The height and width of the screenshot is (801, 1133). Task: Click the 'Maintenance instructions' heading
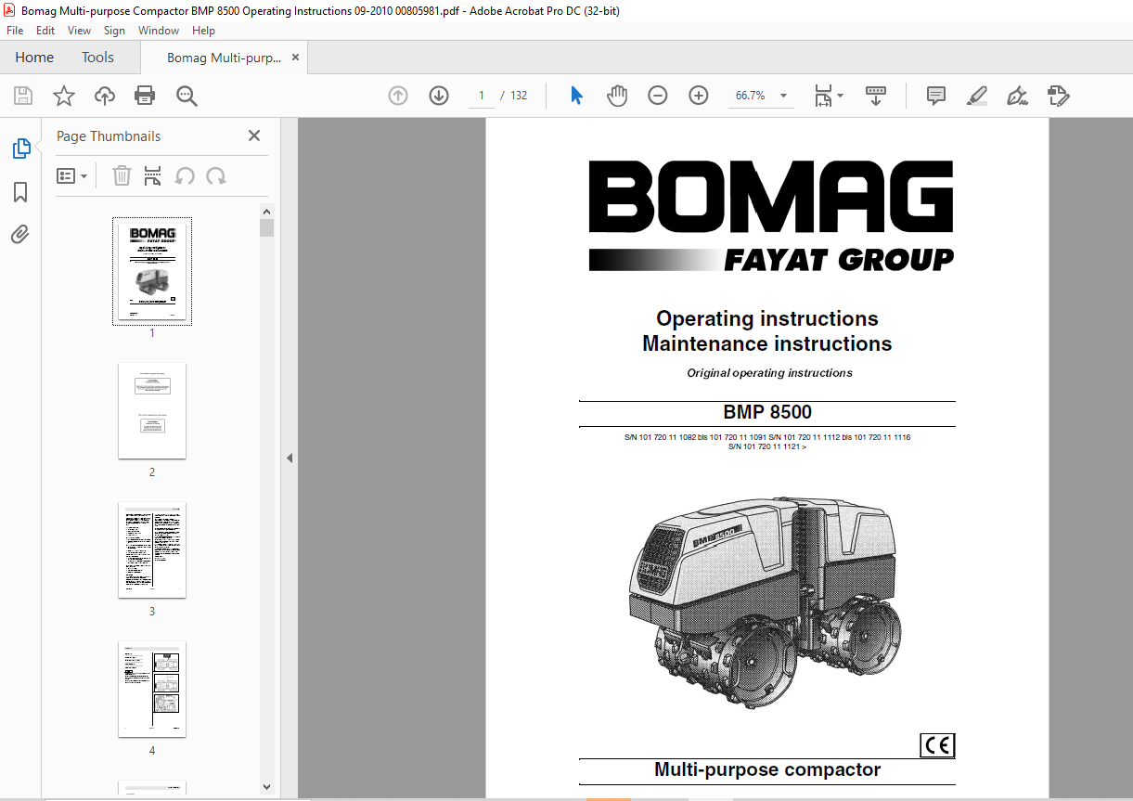coord(767,343)
